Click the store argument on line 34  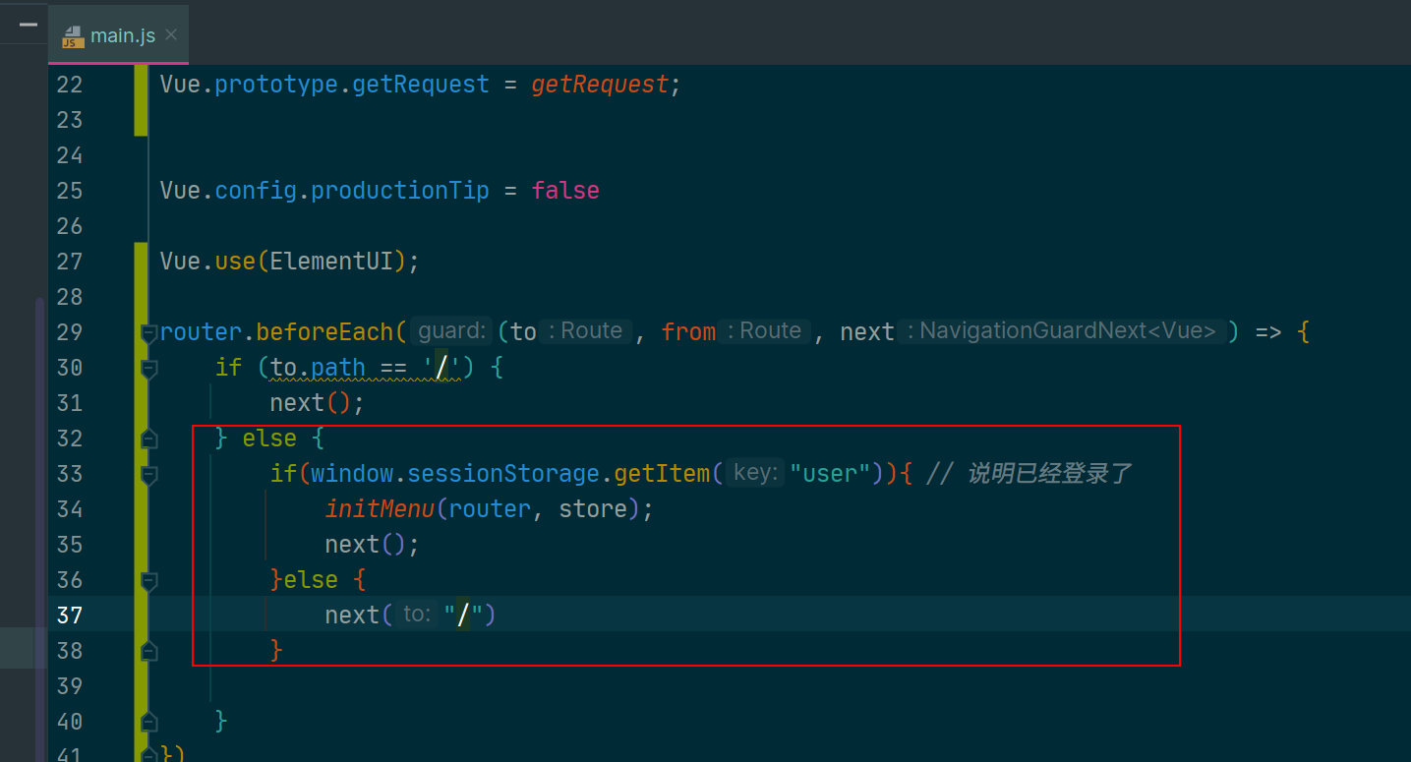[x=593, y=508]
